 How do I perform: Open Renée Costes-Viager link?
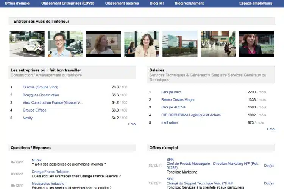click(178, 100)
